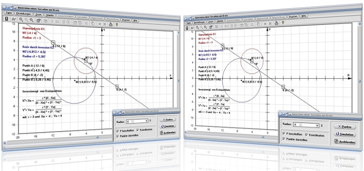The image size is (364, 171).
Task: Toggle 'Punkte darstellen' checkbox in right control panel
Action: coord(284,139)
